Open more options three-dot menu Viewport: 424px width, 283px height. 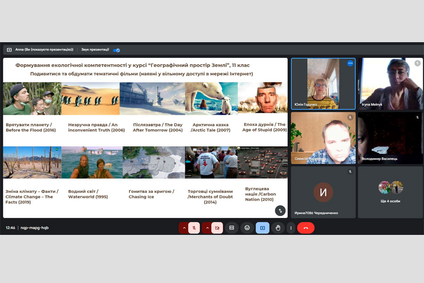291,228
